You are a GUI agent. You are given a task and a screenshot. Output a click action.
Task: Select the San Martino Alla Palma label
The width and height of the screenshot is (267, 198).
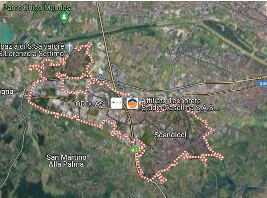(x=66, y=161)
